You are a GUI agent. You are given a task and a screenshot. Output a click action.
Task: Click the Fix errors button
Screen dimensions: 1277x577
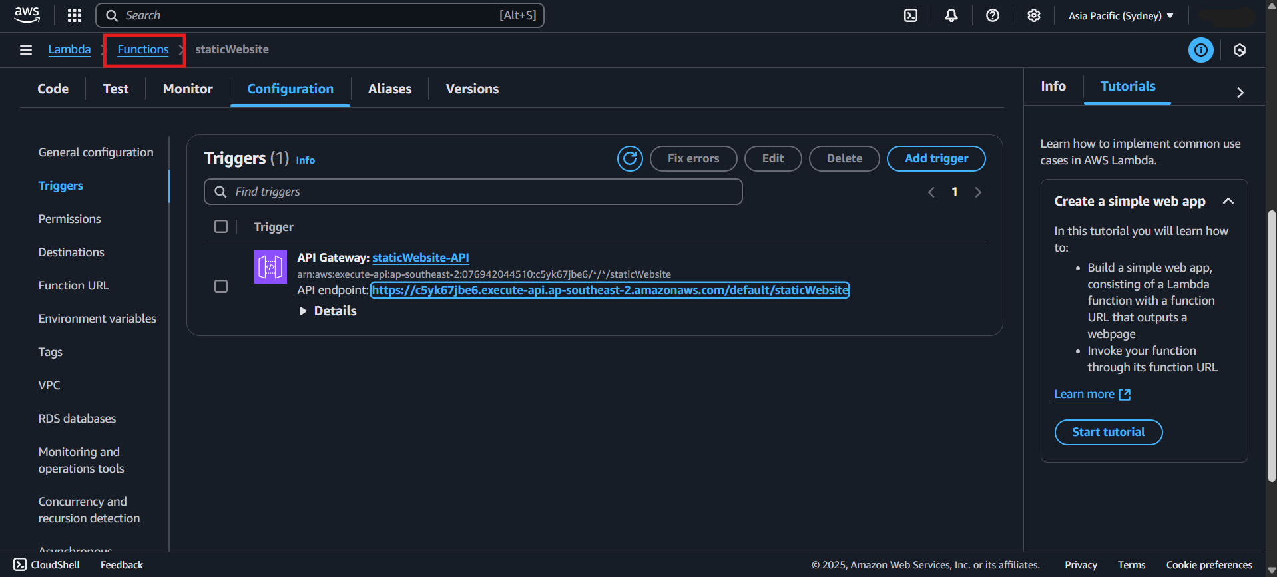693,158
